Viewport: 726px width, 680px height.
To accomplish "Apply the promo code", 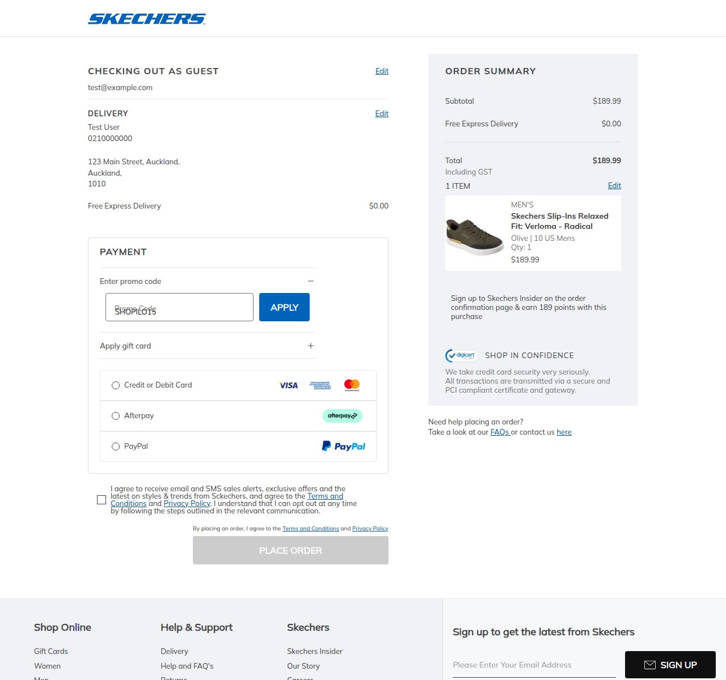I will pos(284,307).
